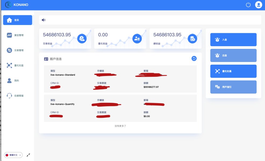
Task: Click the 我的 person icon
Action: point(9,80)
